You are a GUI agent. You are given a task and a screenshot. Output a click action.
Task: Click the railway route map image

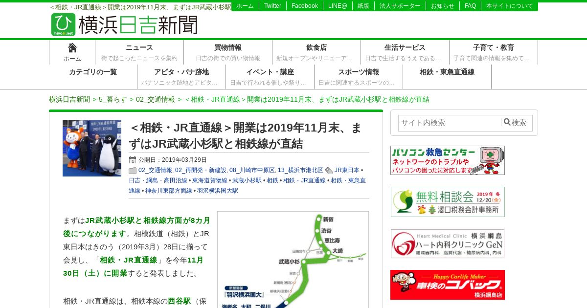click(x=293, y=260)
